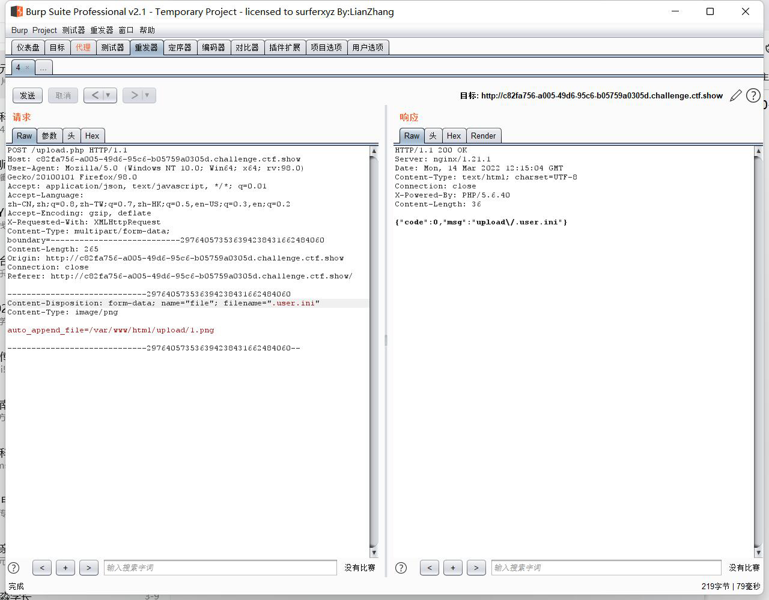
Task: Click the 取消 cancel button
Action: pos(63,95)
